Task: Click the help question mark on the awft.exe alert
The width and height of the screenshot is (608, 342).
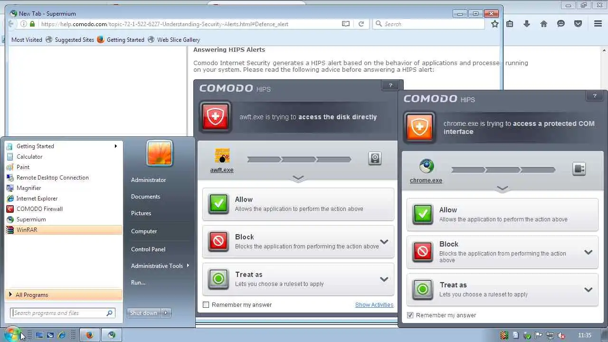Action: tap(390, 85)
